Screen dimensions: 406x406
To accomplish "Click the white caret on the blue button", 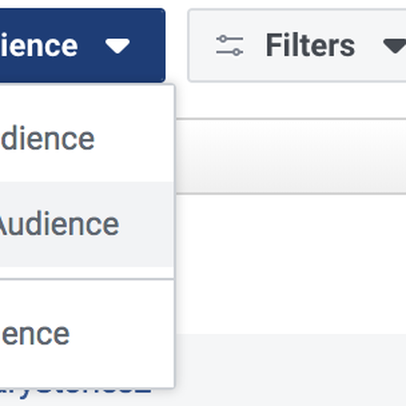I will [117, 46].
